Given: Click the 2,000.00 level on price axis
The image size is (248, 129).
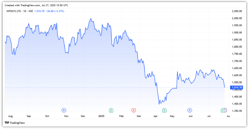Looking at the screenshot, I should 236,18.
